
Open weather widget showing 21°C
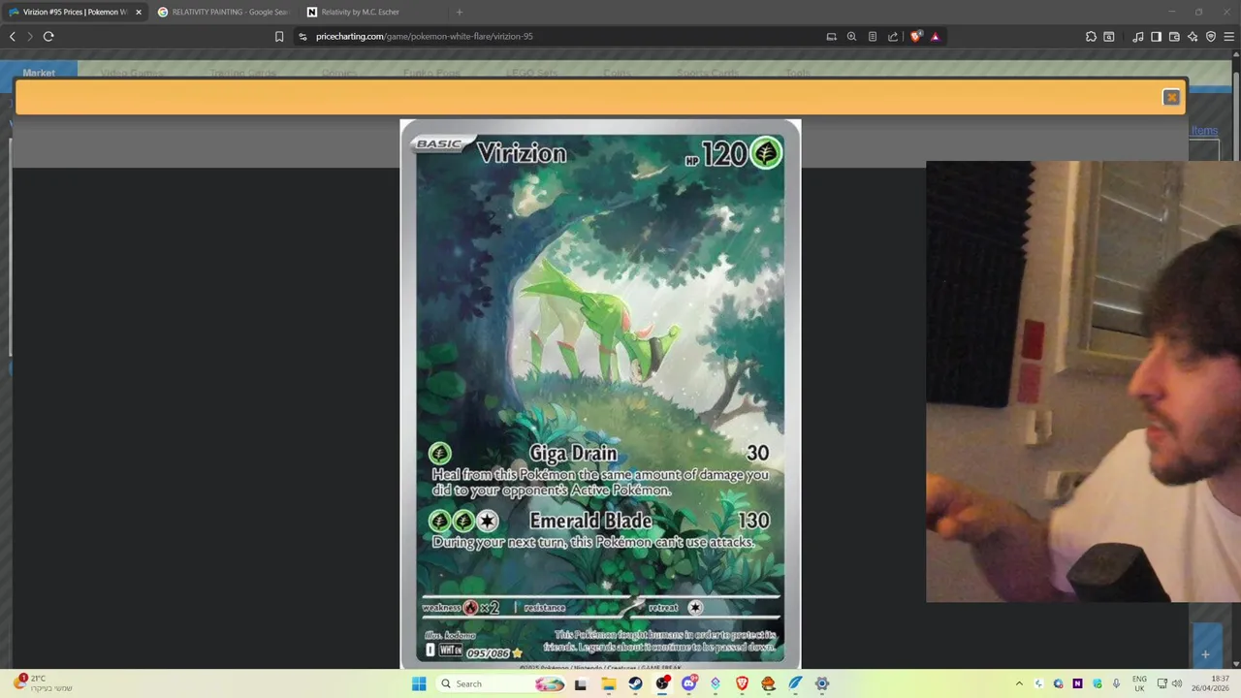(43, 683)
